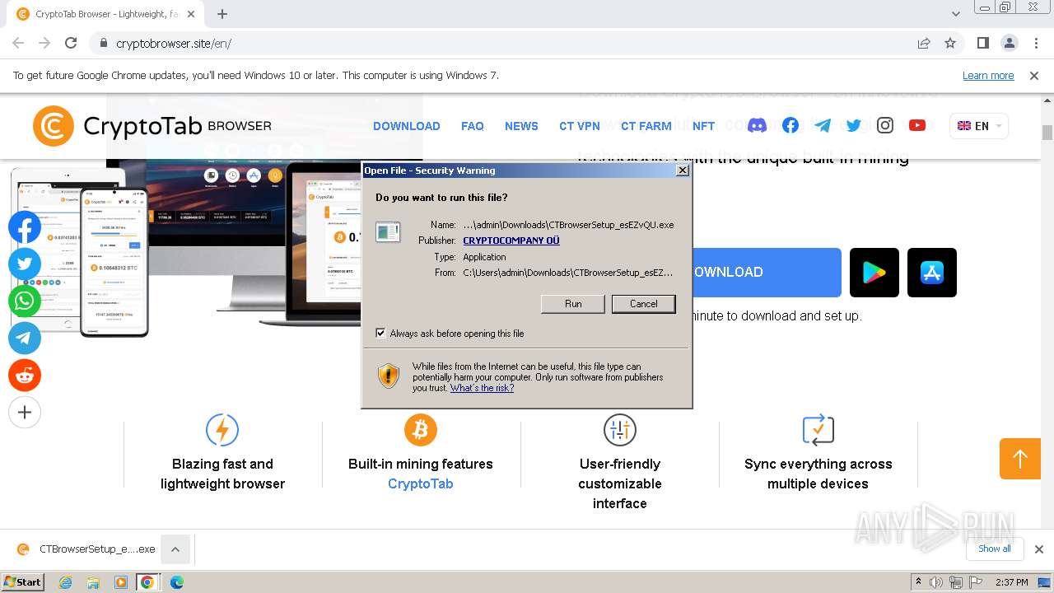Open CT VPN nav menu item

[580, 126]
